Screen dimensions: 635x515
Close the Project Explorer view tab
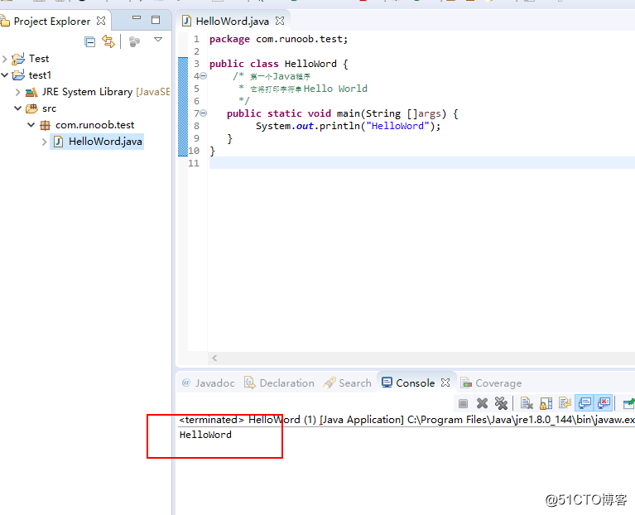coord(101,20)
